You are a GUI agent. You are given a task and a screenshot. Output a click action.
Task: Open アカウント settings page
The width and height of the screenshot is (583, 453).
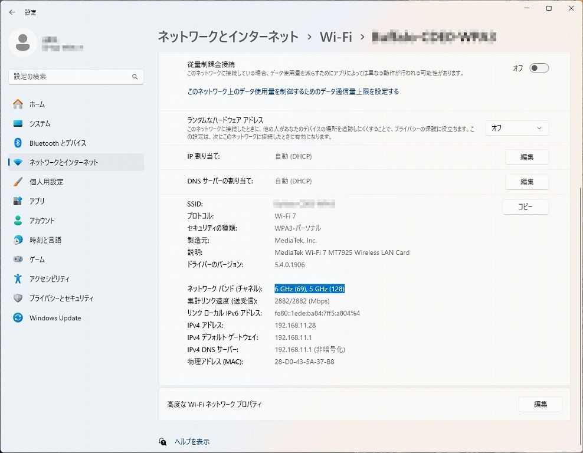76,221
